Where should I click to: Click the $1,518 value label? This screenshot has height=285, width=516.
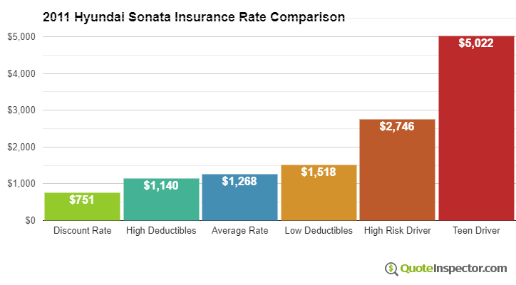319,172
